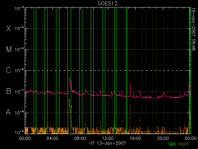Select the C flare class label

(9, 70)
